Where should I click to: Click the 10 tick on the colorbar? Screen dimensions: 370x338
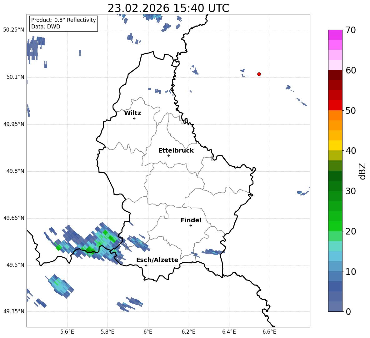pyautogui.click(x=351, y=271)
